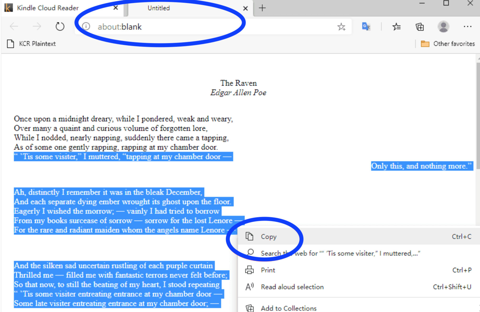Click the site info icon in address bar
The height and width of the screenshot is (312, 480).
point(86,26)
